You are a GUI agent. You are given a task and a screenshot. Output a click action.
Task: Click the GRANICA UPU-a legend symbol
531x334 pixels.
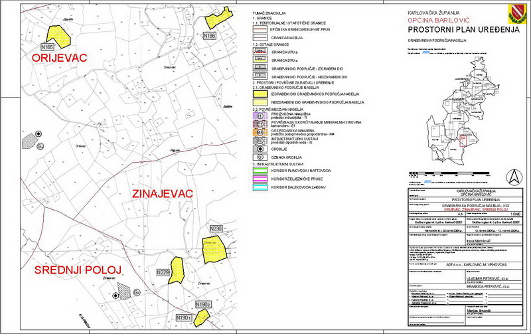pyautogui.click(x=260, y=52)
